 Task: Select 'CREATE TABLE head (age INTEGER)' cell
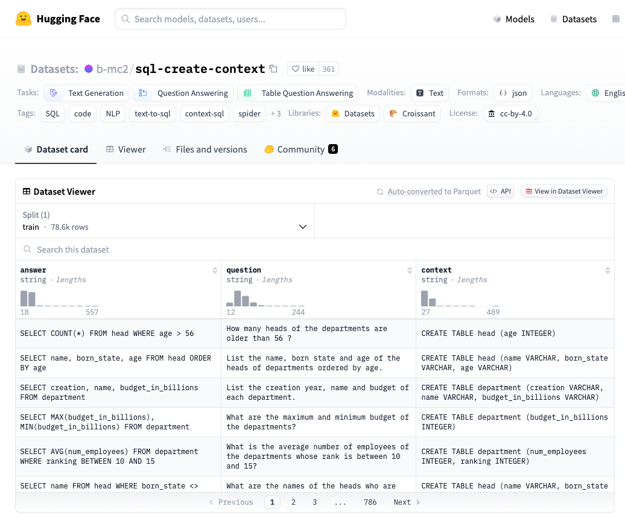[x=515, y=333]
